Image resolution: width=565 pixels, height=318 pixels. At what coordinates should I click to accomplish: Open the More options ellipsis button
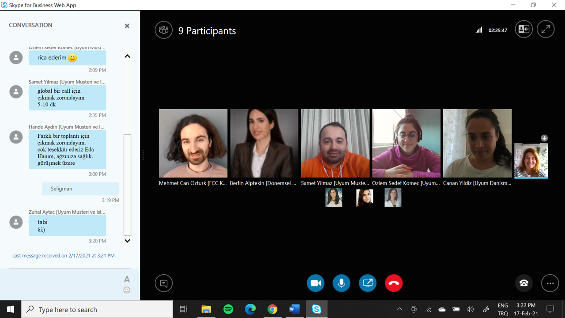tap(550, 283)
